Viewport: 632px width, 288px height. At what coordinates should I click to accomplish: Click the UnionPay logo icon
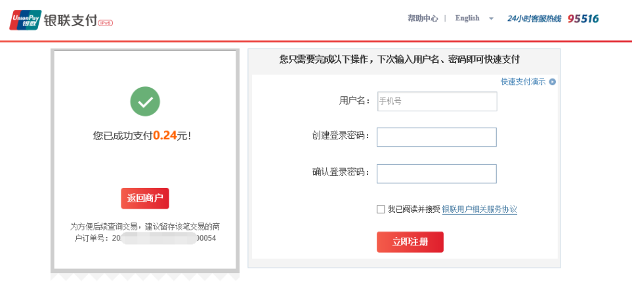pyautogui.click(x=25, y=20)
